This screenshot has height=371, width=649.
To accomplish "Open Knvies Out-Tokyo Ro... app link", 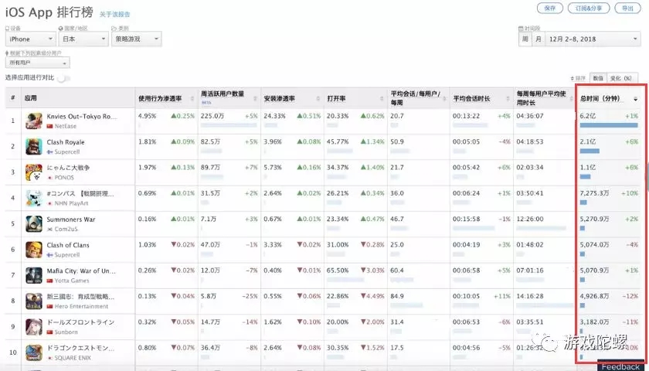I will point(82,117).
